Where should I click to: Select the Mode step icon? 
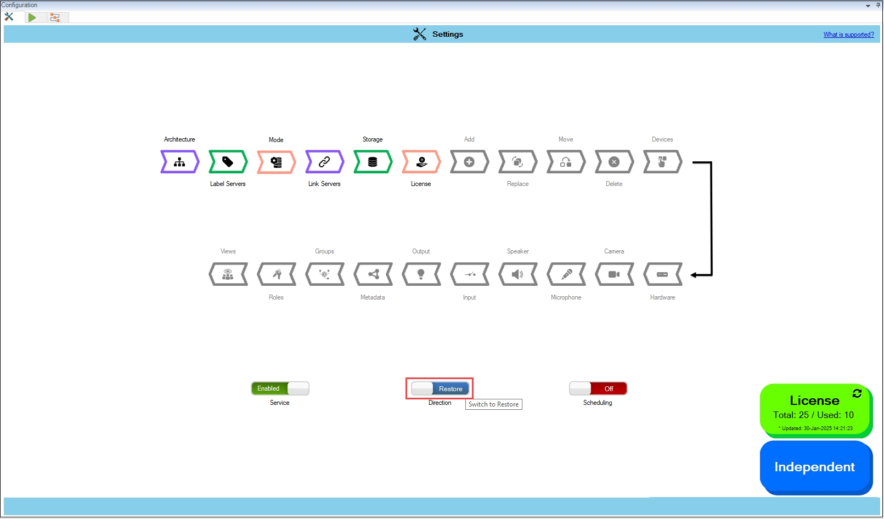276,162
